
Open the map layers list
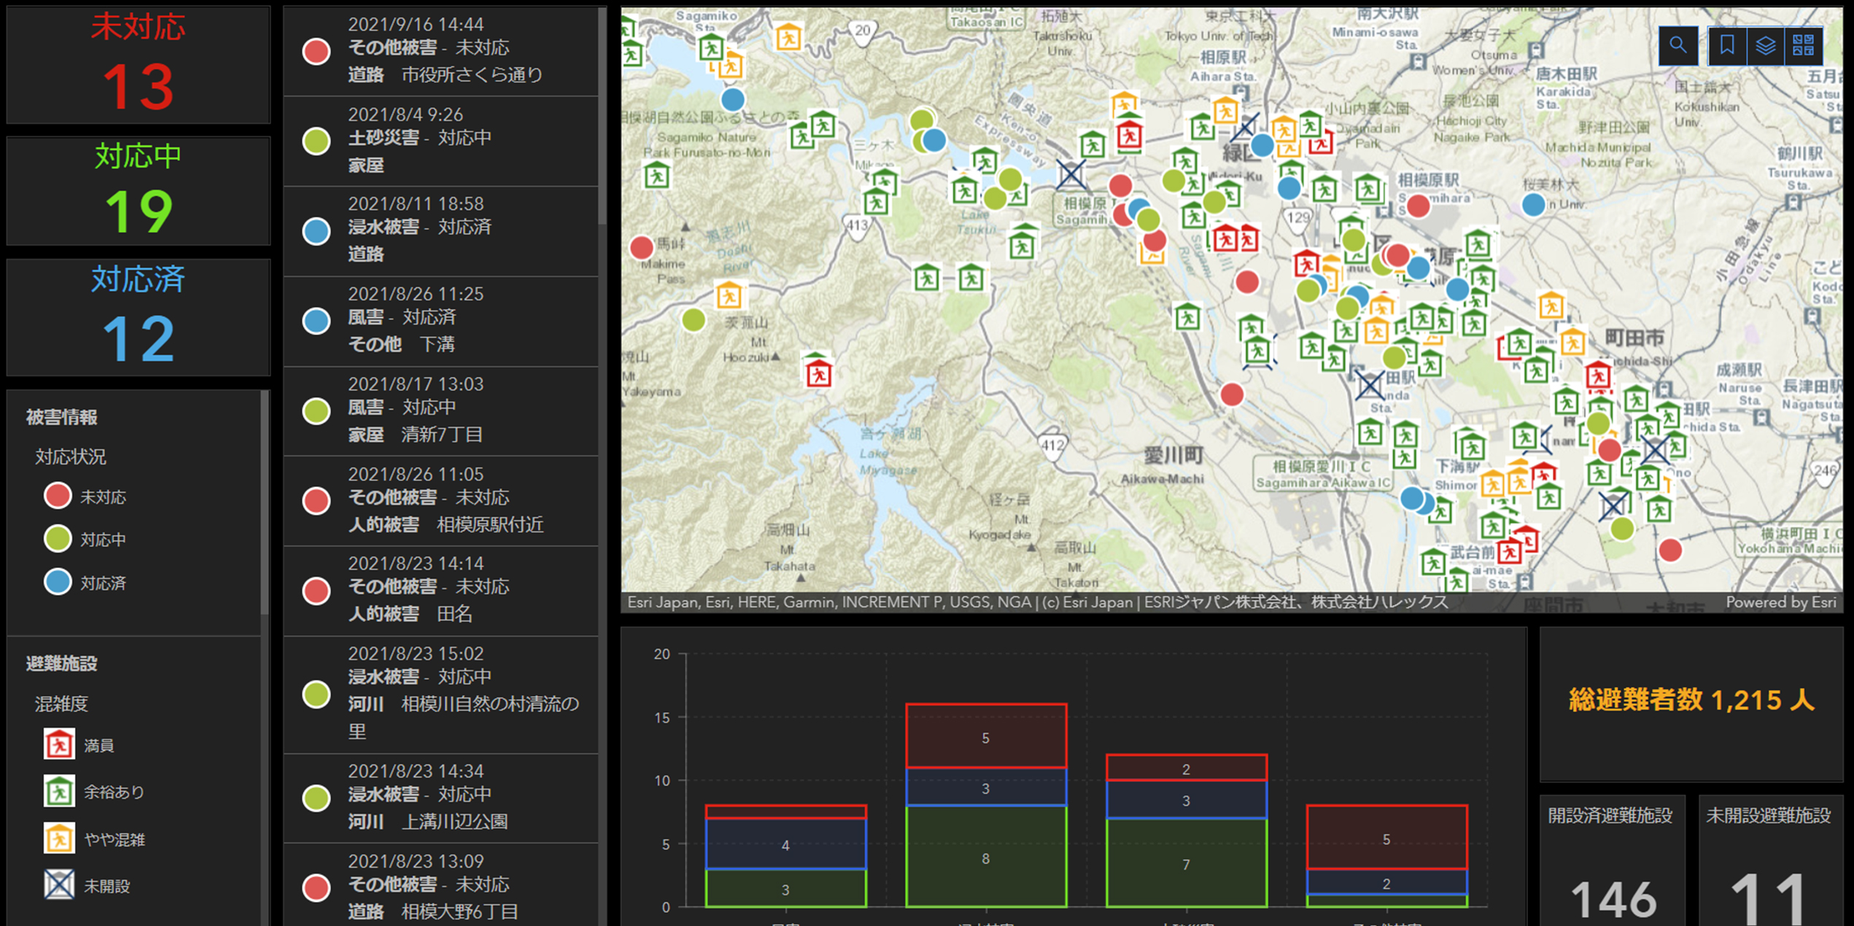click(1765, 45)
